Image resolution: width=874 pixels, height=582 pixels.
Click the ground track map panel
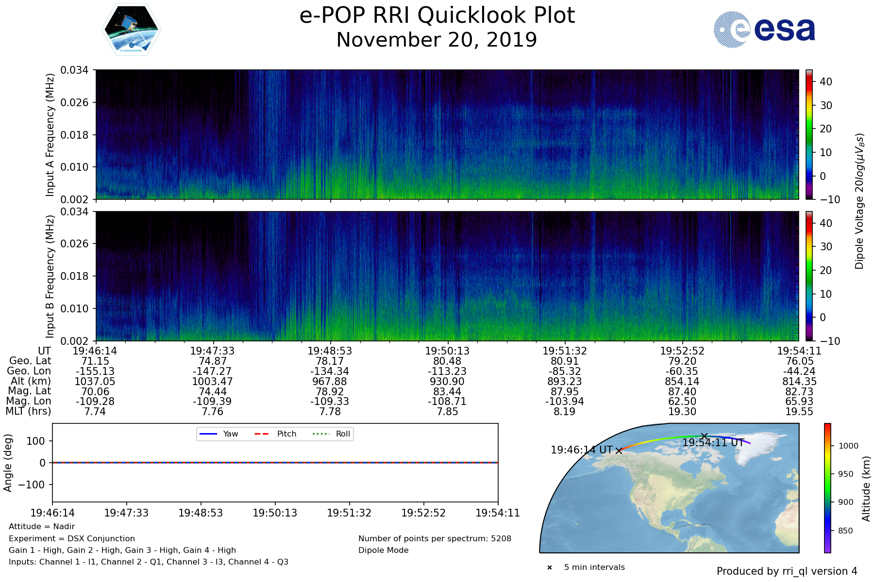670,488
